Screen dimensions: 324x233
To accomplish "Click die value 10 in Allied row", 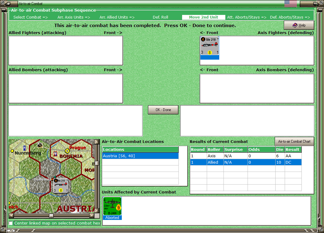I will click(280, 162).
